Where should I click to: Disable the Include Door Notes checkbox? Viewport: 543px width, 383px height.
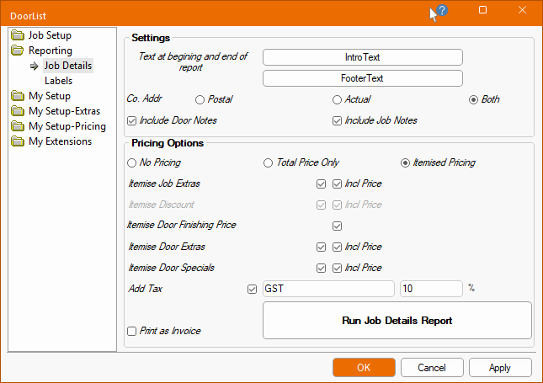click(131, 120)
